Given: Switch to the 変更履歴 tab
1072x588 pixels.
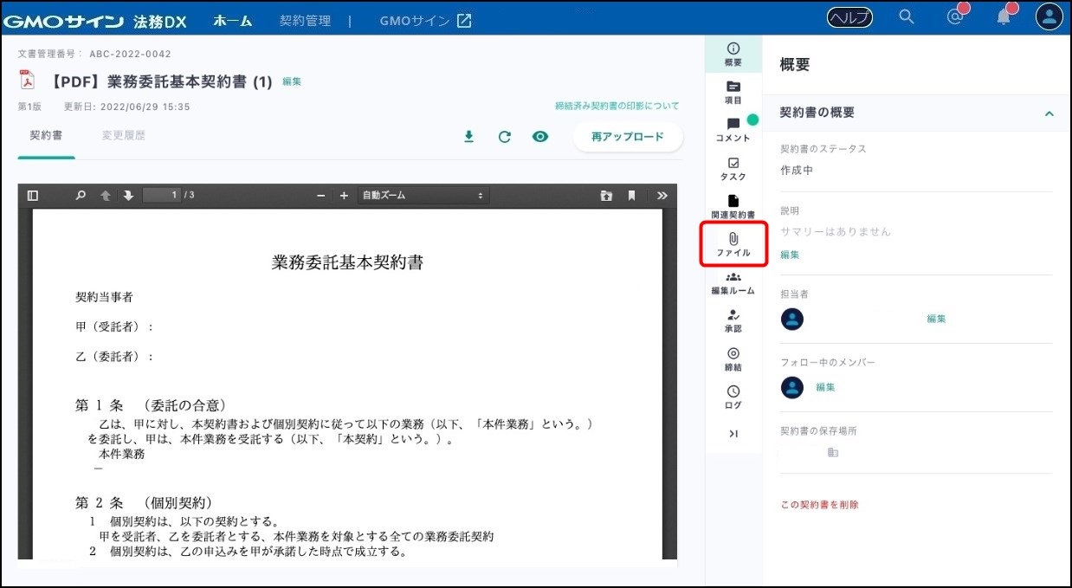Looking at the screenshot, I should point(123,136).
